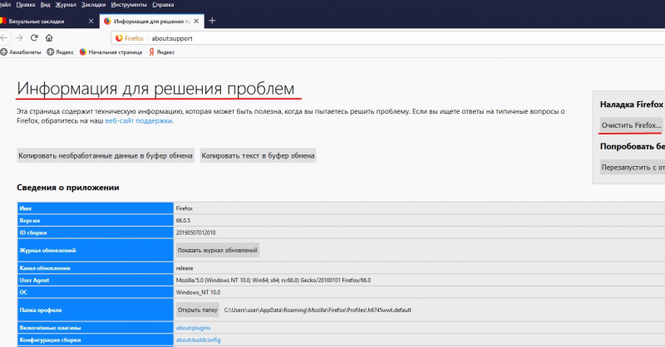
Task: Click the Сведения о приложении heading
Action: [x=68, y=188]
